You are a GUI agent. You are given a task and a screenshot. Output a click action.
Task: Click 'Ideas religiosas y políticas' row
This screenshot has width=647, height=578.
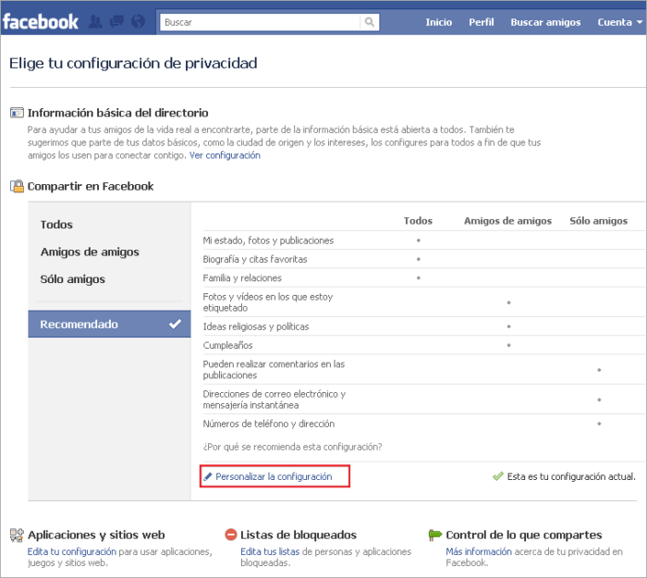tap(423, 326)
